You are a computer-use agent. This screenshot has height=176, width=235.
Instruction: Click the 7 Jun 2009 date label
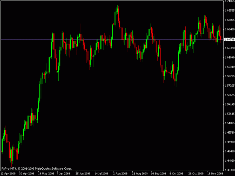coord(64,174)
